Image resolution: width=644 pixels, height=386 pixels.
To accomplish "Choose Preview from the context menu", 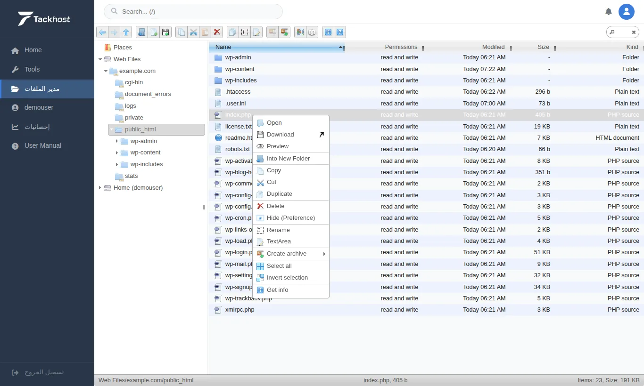I will (291, 146).
